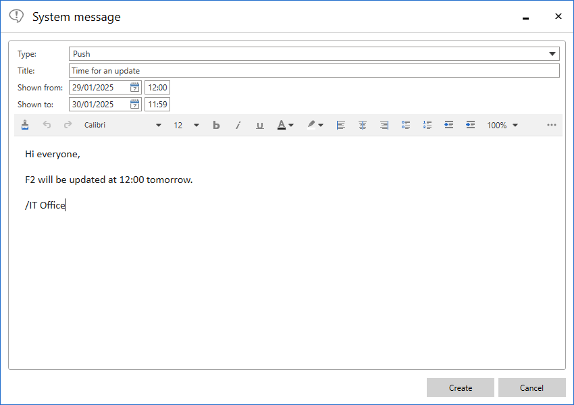Decrease the paragraph indent
Viewport: 574px width, 405px height.
tap(448, 125)
